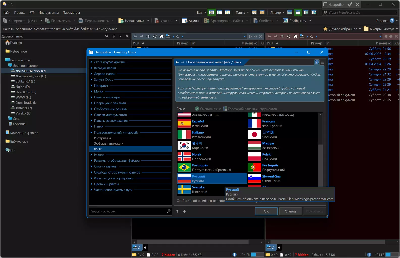Image resolution: width=400 pixels, height=258 pixels.
Task: Open the Новая папка dropdown arrow
Action: (x=148, y=21)
